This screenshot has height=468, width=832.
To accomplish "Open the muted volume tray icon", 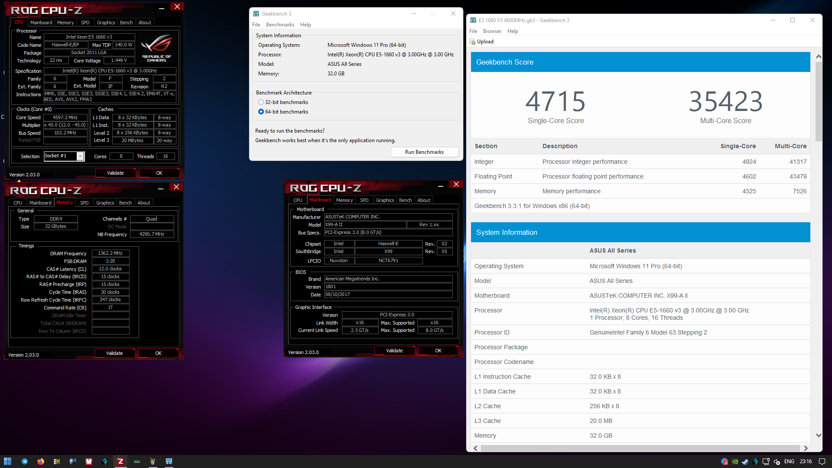I will (777, 461).
